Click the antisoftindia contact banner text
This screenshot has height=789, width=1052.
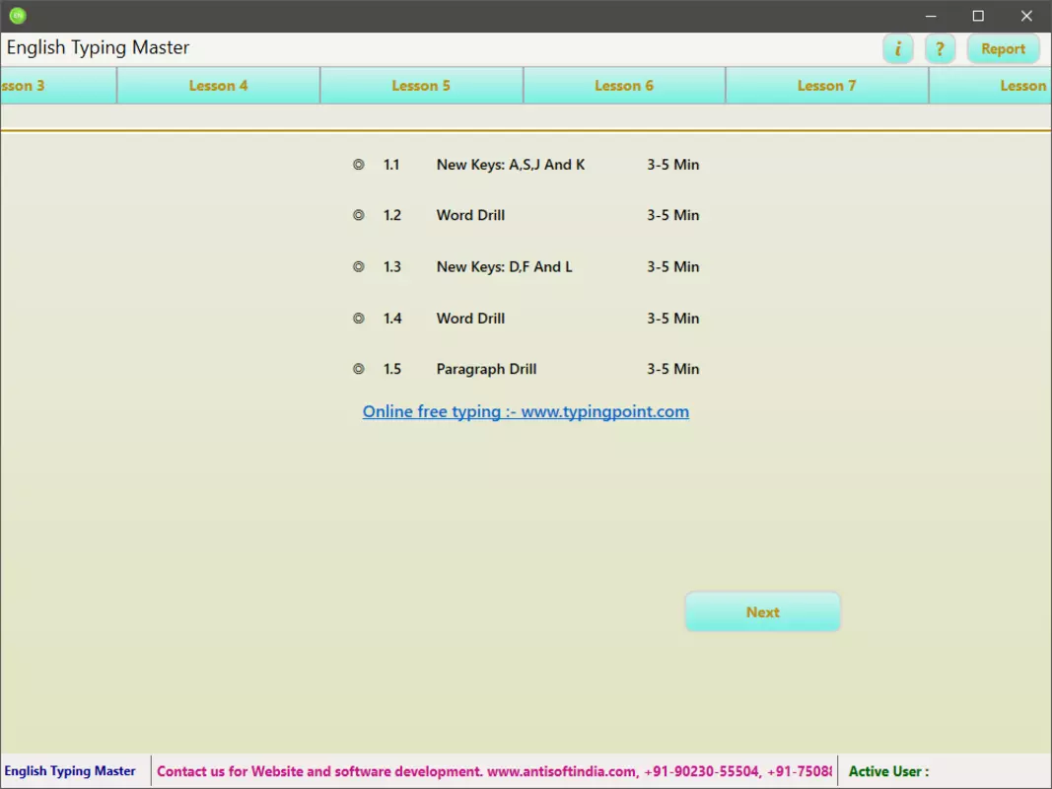[x=495, y=771]
